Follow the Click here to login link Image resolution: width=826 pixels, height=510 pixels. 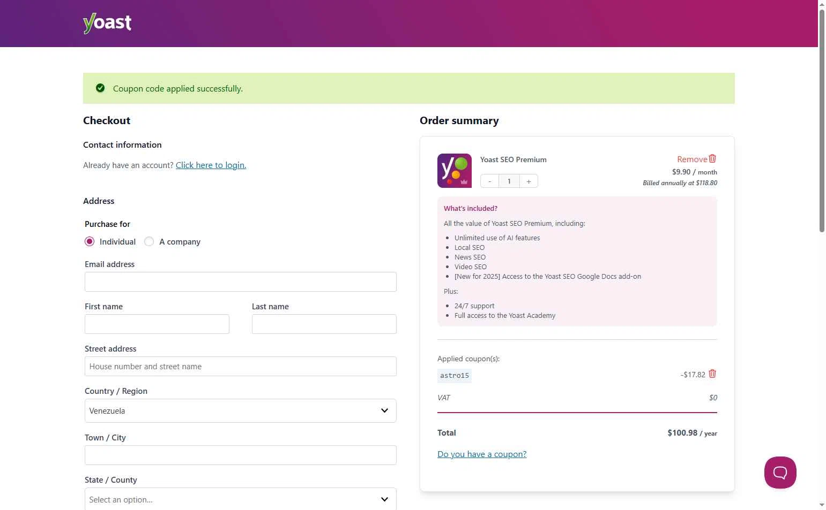pyautogui.click(x=211, y=165)
